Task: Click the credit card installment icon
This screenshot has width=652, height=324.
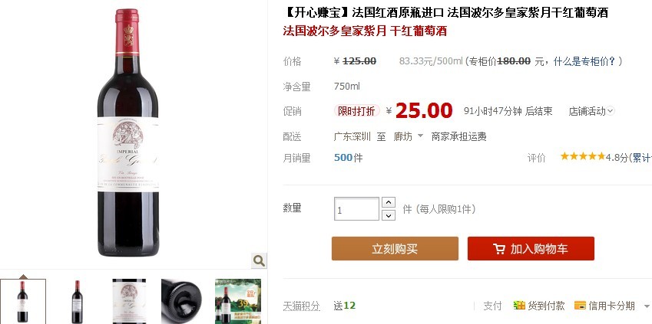Action: point(580,306)
